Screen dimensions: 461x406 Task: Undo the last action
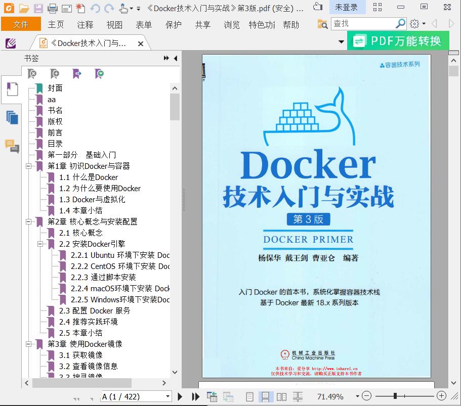coord(95,8)
